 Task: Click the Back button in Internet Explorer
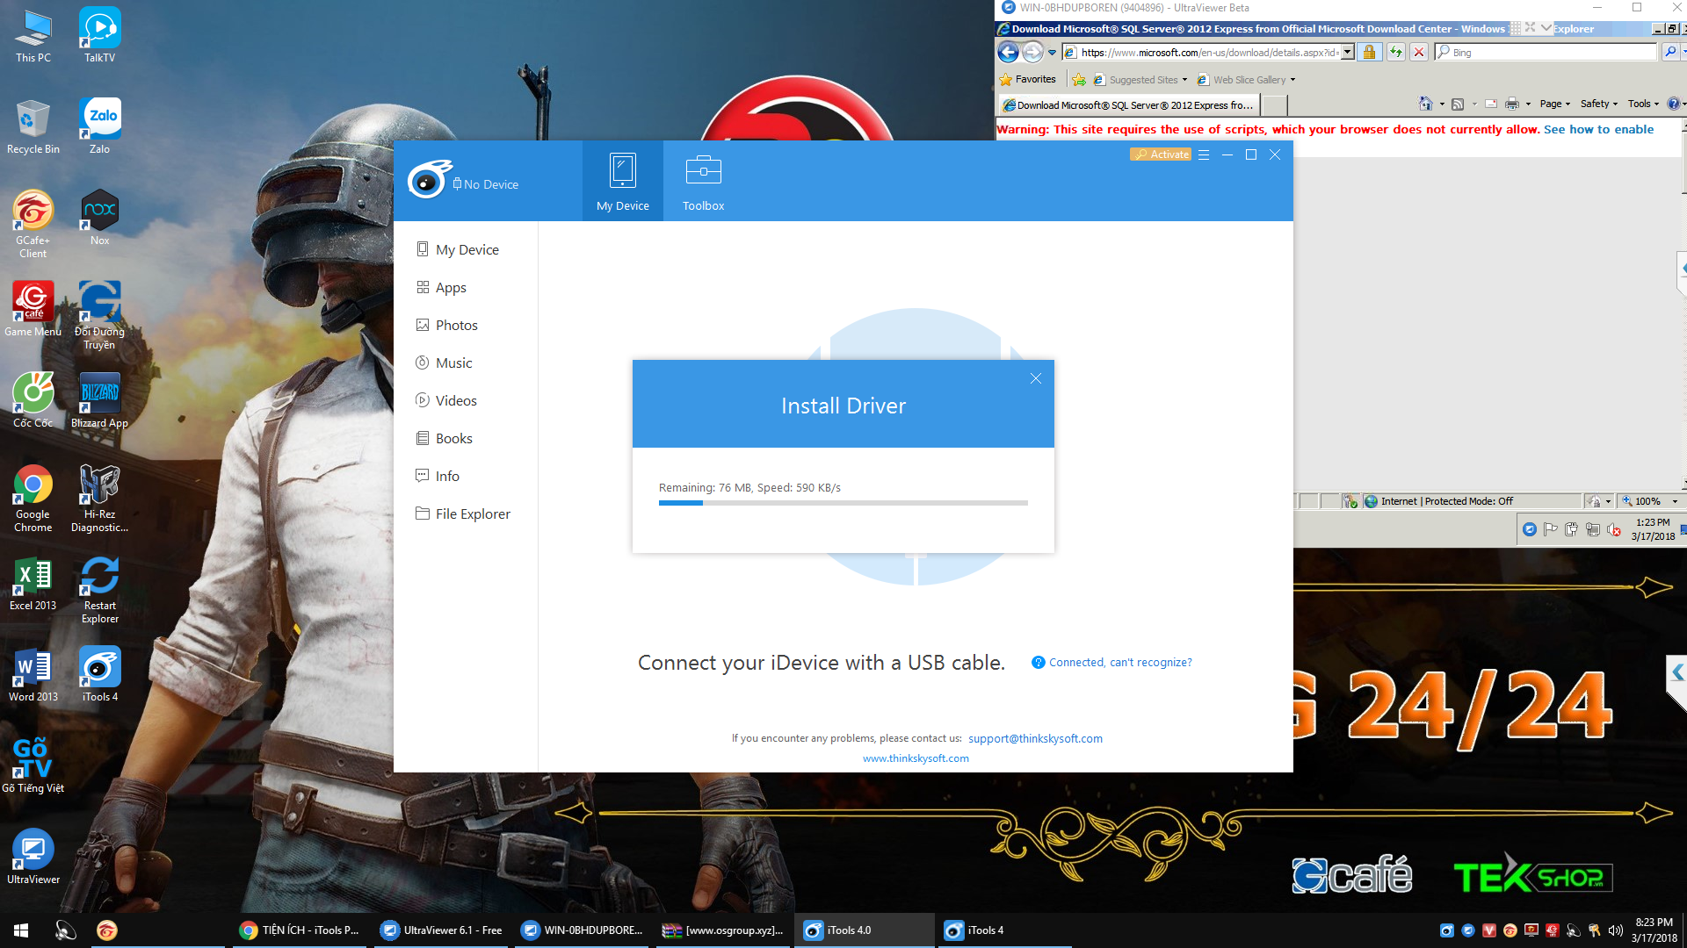pyautogui.click(x=1009, y=53)
